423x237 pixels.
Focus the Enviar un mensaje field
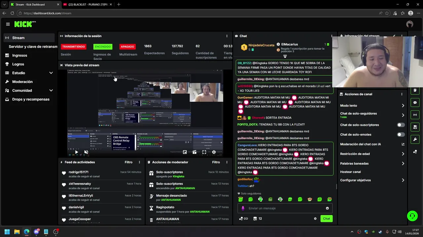click(x=285, y=208)
